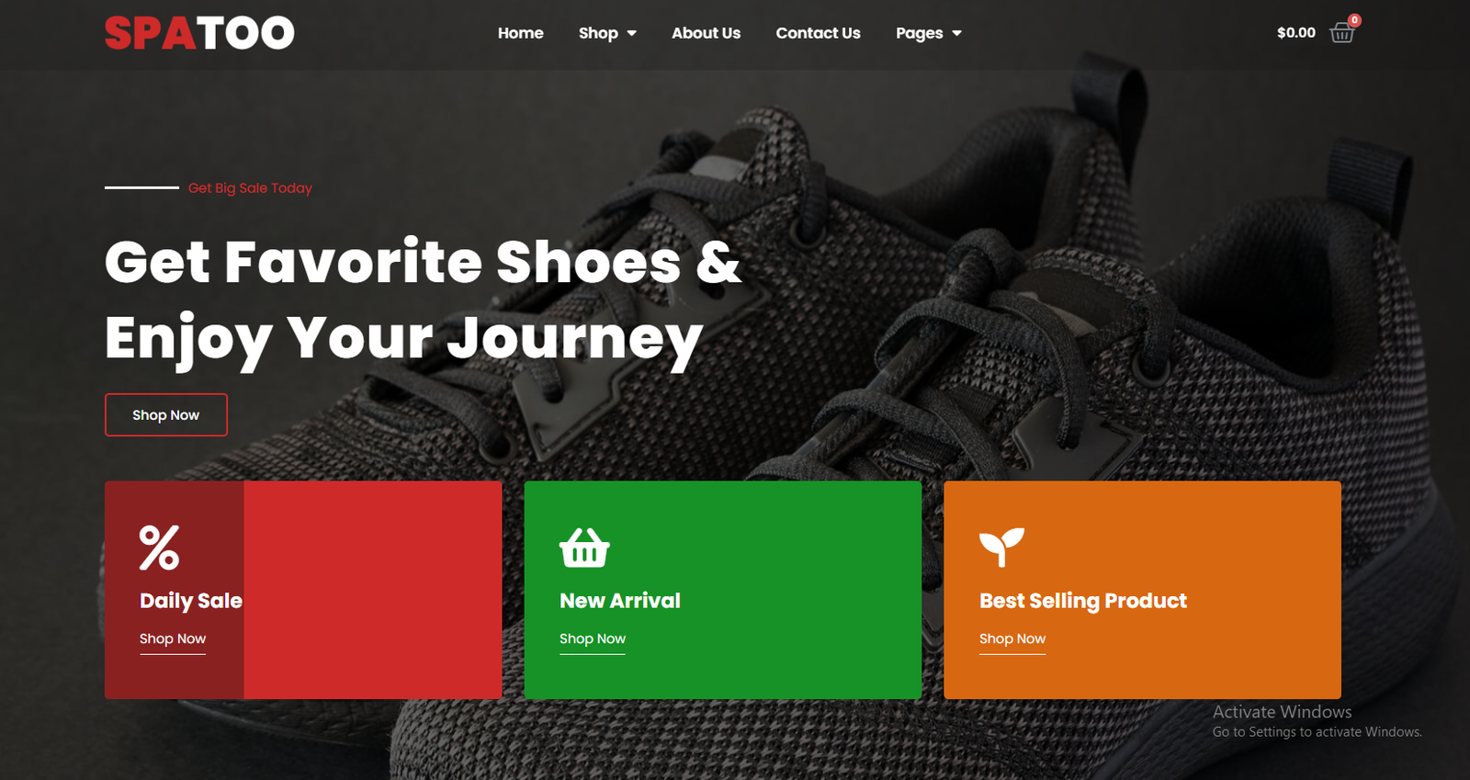
Task: Follow Shop Now link under Daily Sale
Action: [x=173, y=639]
